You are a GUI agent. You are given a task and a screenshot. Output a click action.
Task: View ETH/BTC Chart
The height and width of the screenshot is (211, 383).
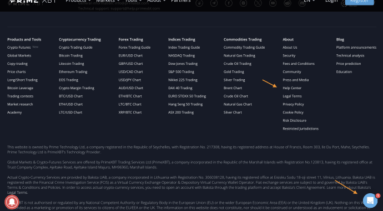130,96
